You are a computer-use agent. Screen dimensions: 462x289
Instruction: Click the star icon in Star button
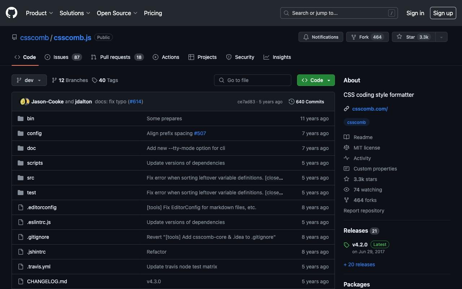click(x=399, y=37)
